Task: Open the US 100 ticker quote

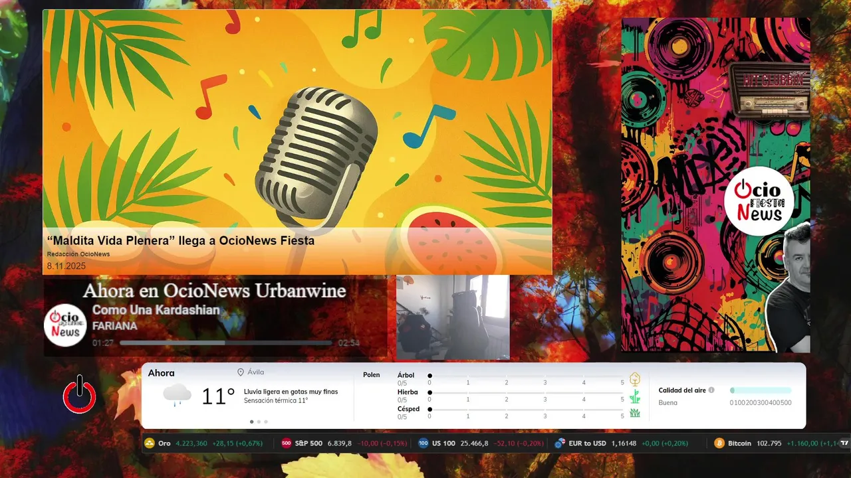Action: (482, 443)
